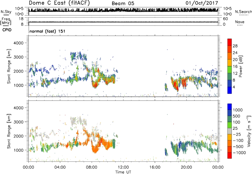Click the 'CPID' label
252x174 pixels.
point(7,30)
